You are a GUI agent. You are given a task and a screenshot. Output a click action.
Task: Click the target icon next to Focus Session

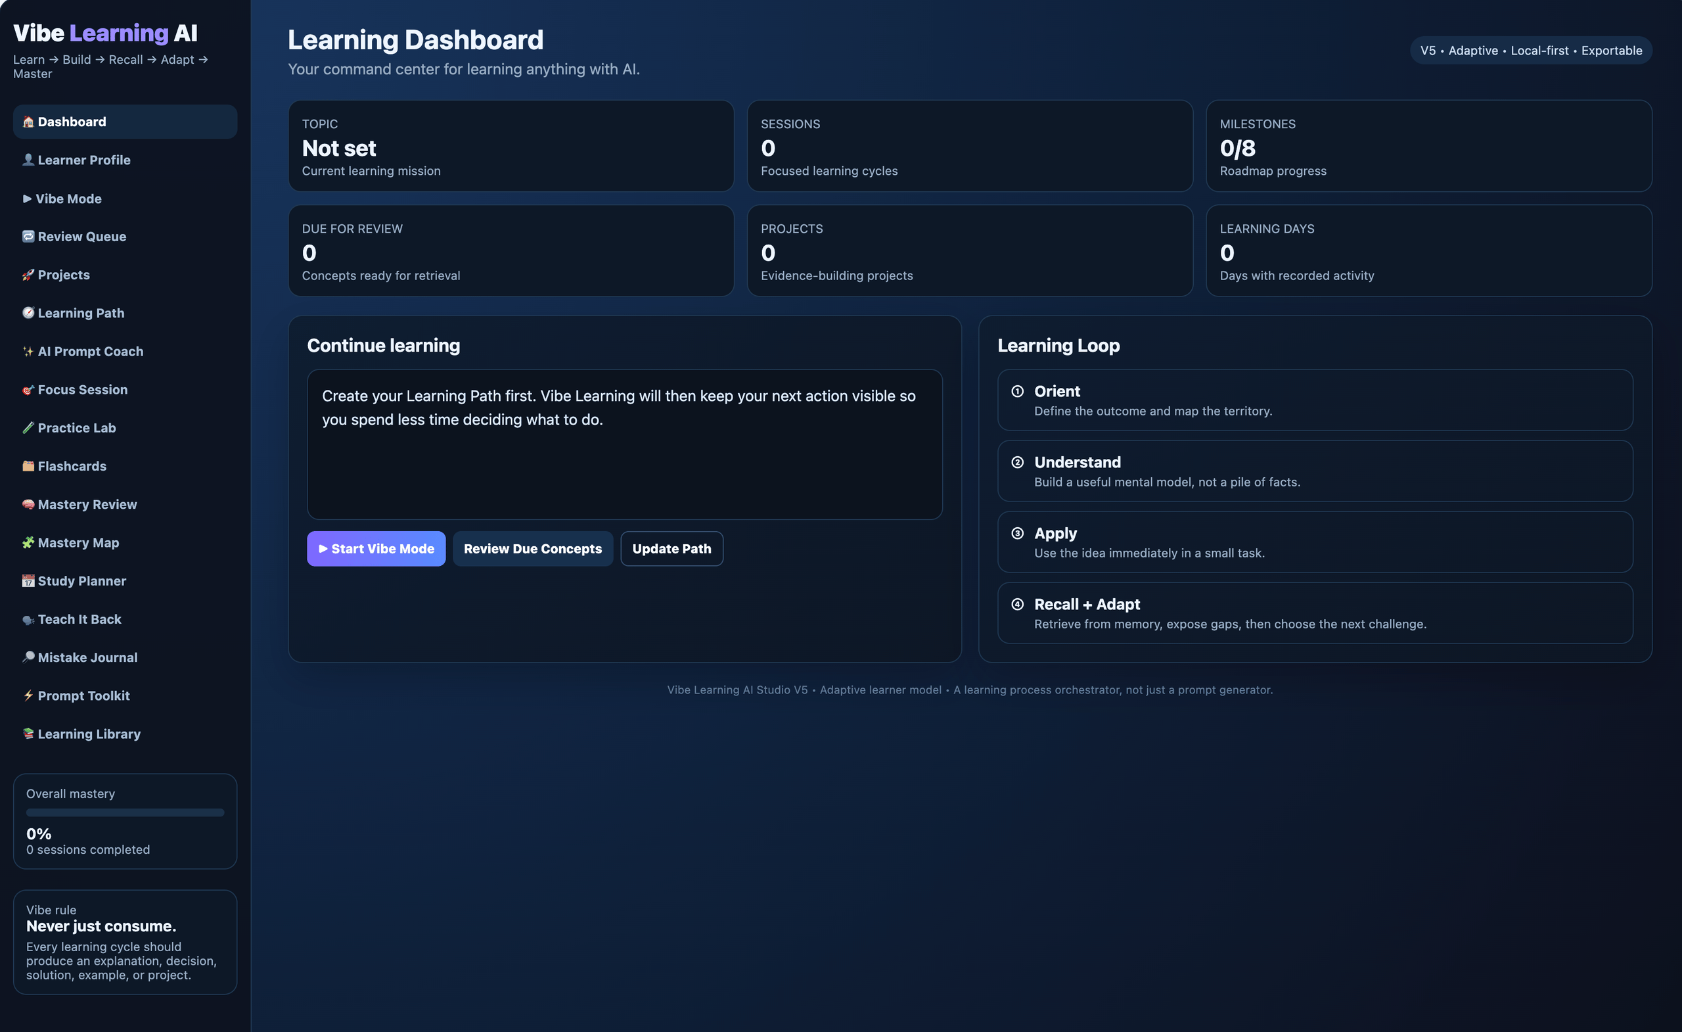click(28, 389)
